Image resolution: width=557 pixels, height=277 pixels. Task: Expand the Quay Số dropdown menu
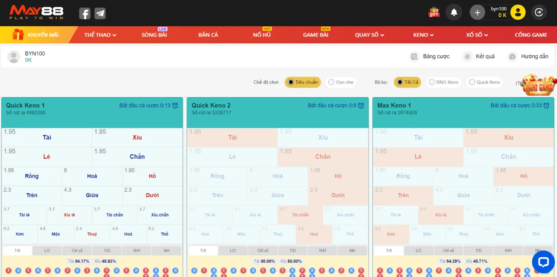click(x=370, y=35)
